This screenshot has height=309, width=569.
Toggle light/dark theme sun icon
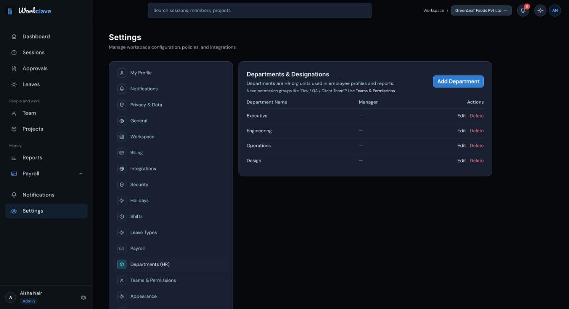(x=540, y=11)
